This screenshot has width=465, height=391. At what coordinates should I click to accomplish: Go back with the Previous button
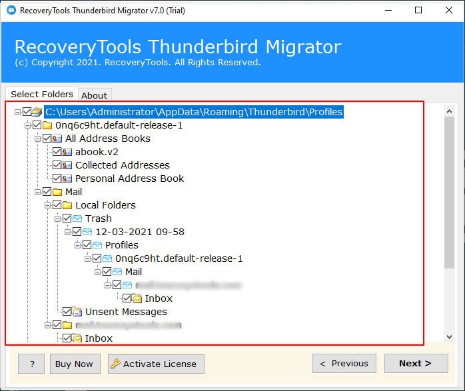tap(344, 363)
